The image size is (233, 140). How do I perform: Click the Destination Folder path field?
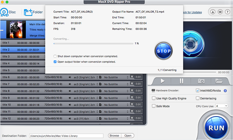click(66, 136)
